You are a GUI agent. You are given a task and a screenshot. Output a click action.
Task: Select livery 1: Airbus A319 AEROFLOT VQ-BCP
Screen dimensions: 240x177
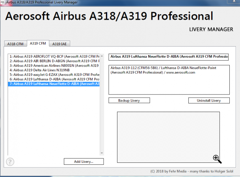coord(54,57)
